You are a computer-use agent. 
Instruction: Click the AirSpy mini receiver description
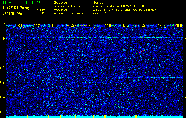click(x=123, y=10)
